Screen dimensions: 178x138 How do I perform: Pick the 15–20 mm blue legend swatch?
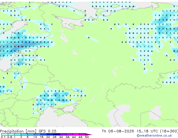click(44, 134)
